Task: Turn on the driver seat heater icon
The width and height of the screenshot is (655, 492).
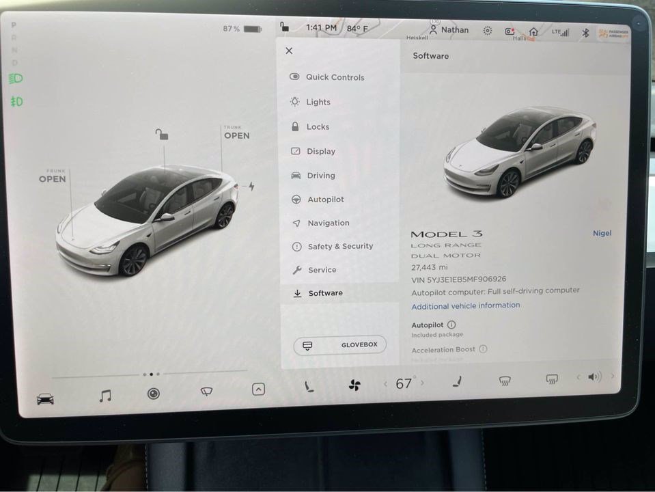Action: coord(309,387)
